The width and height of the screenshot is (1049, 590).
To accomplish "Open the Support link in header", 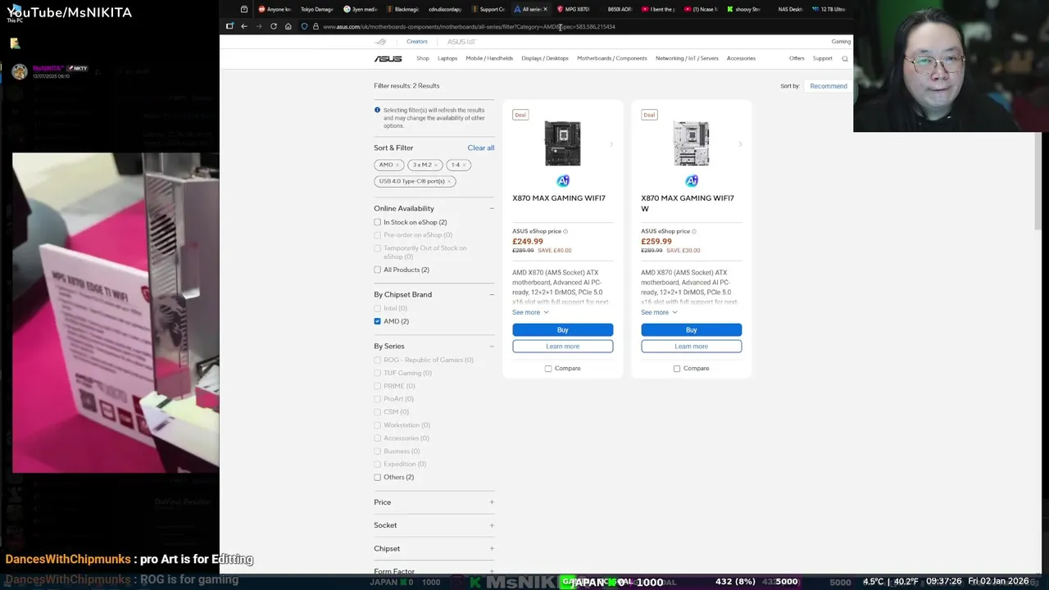I will click(x=822, y=58).
